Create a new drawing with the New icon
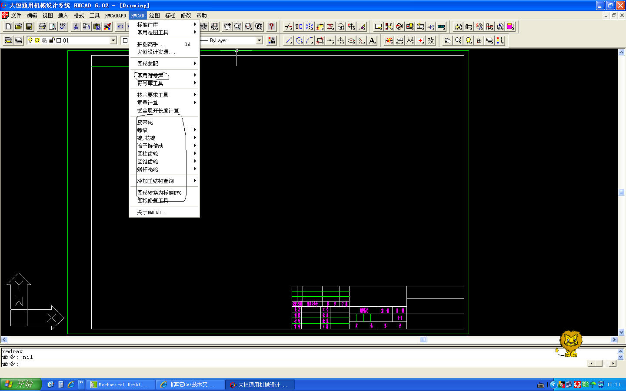626x391 pixels. pyautogui.click(x=8, y=27)
